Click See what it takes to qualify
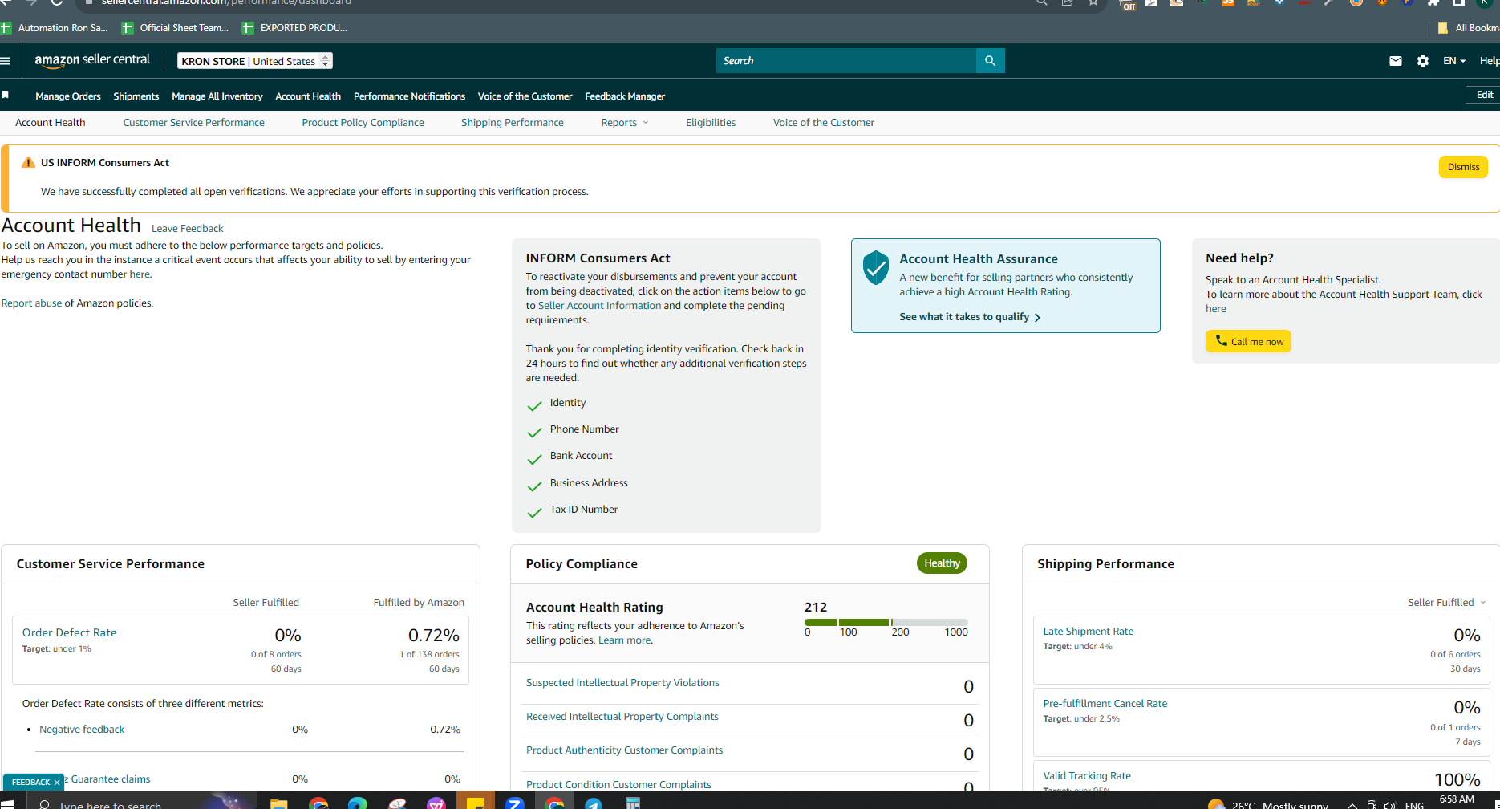 coord(970,317)
